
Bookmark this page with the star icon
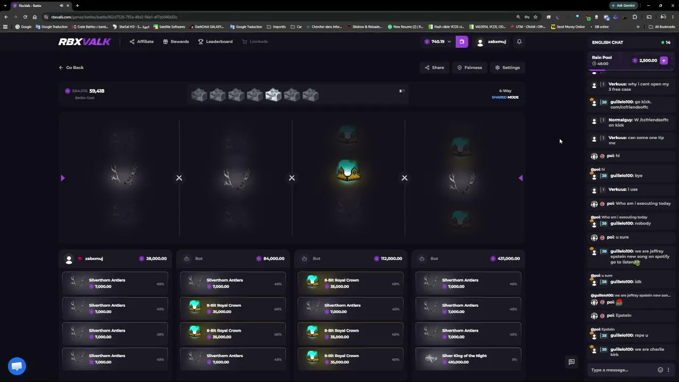tap(535, 17)
